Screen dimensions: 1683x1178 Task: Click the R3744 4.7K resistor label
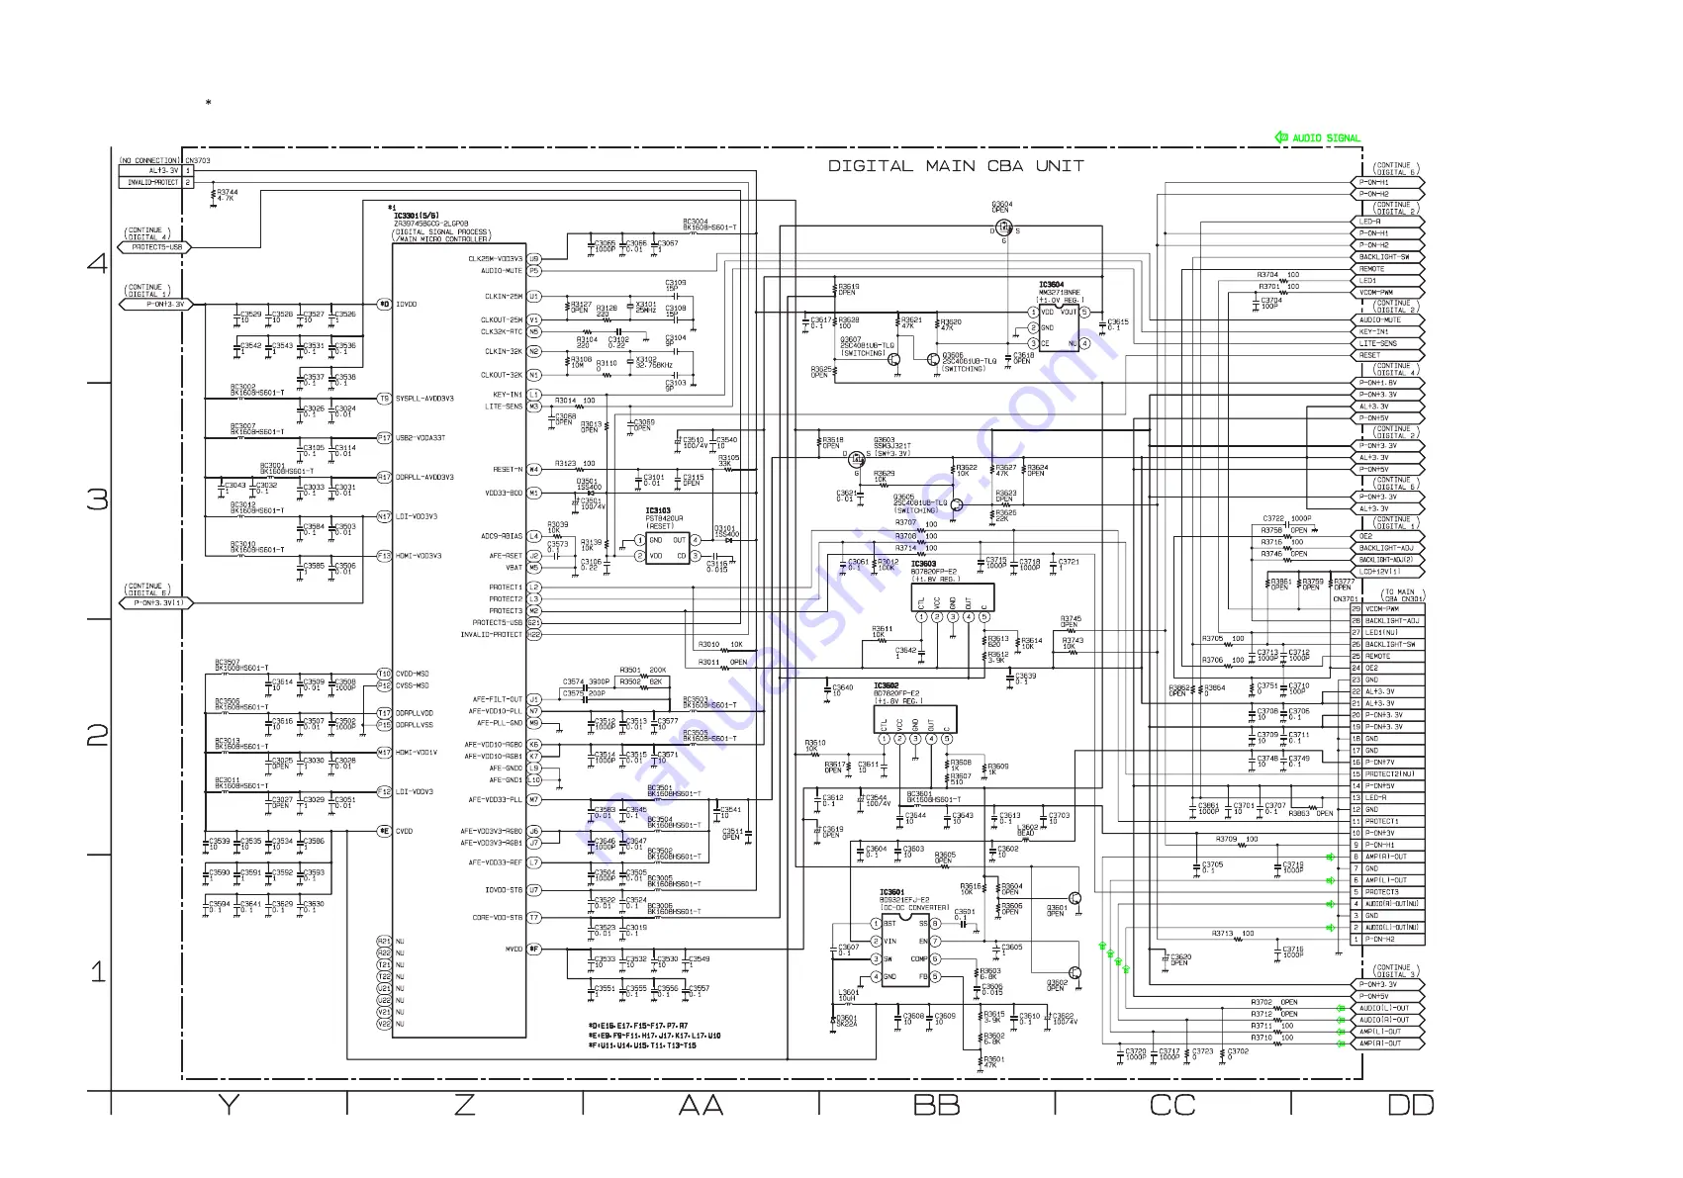[227, 195]
